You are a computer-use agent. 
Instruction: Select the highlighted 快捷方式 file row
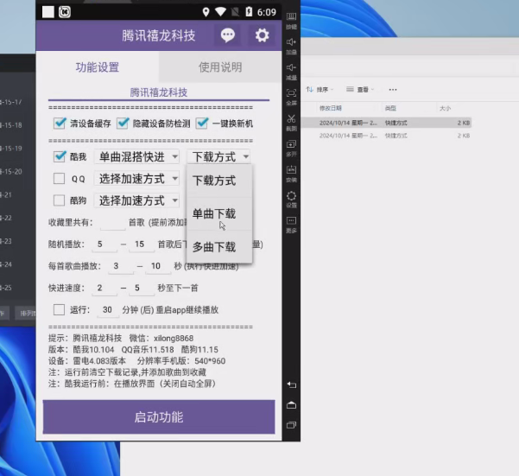386,123
